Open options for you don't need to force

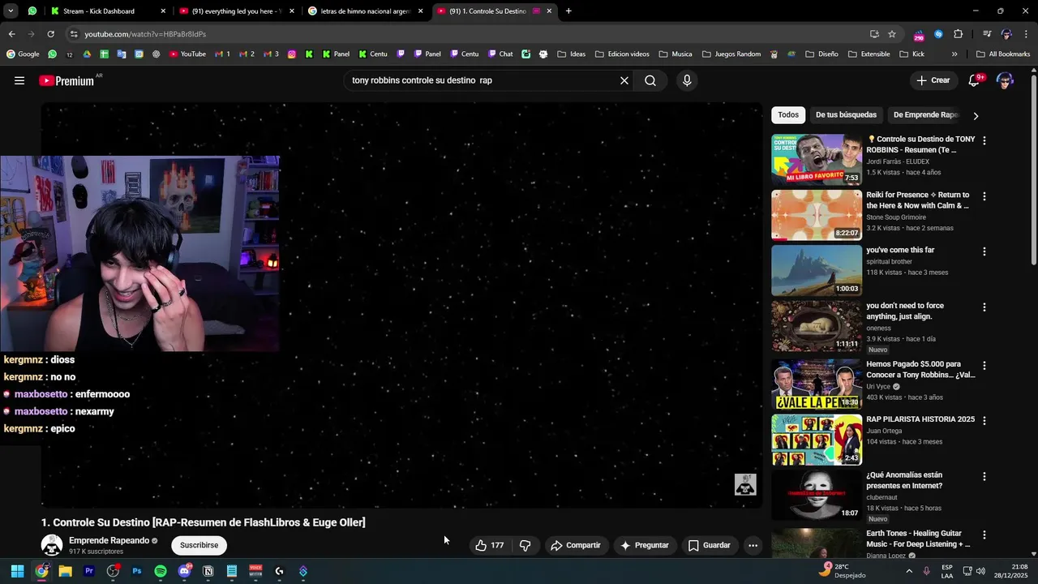coord(984,307)
